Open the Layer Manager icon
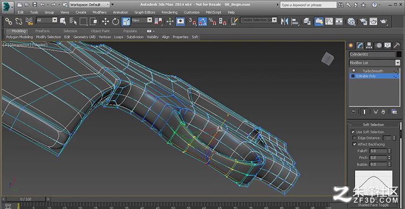 click(307, 22)
